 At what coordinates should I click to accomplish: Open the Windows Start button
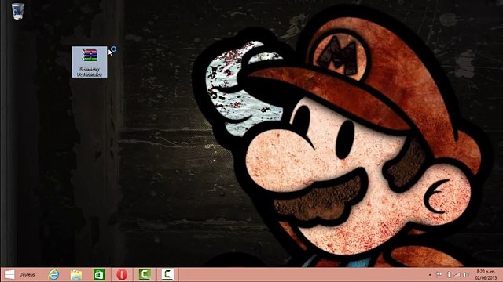(x=9, y=275)
